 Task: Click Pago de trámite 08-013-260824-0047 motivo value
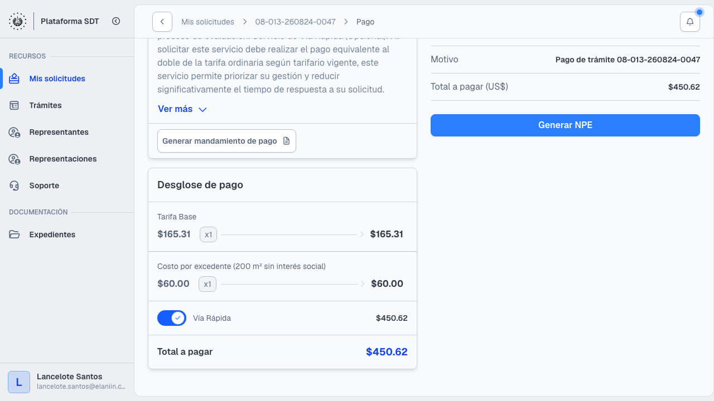628,60
